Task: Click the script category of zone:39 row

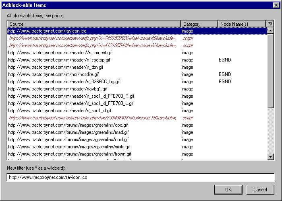Action: 188,118
